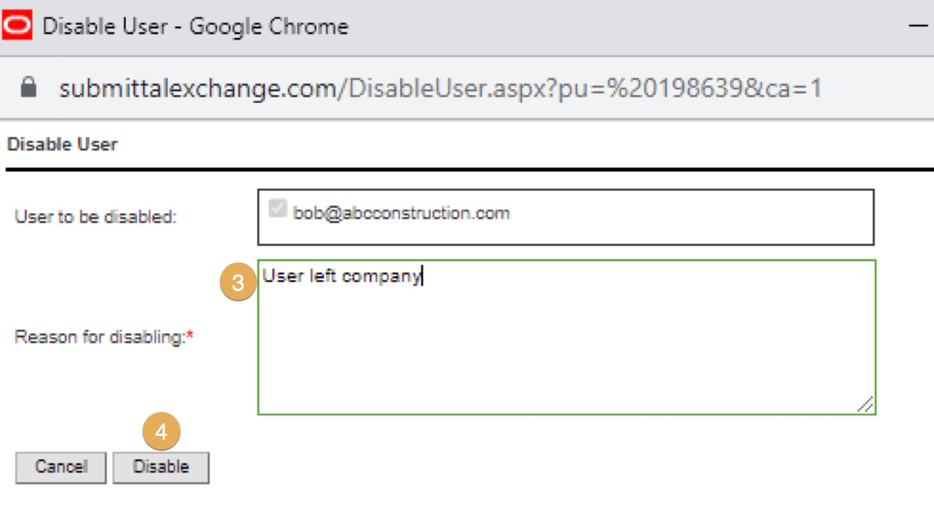Click the bob@abcconstruction.com email text
The height and width of the screenshot is (511, 934).
tap(401, 213)
